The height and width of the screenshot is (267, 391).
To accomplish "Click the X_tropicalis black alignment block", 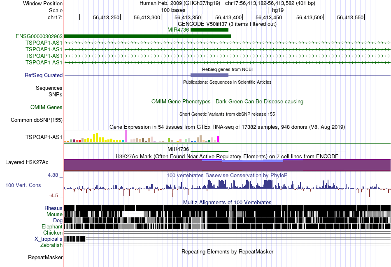I will click(x=75, y=239).
